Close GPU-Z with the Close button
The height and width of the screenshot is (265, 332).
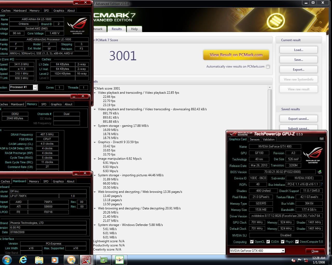point(315,251)
